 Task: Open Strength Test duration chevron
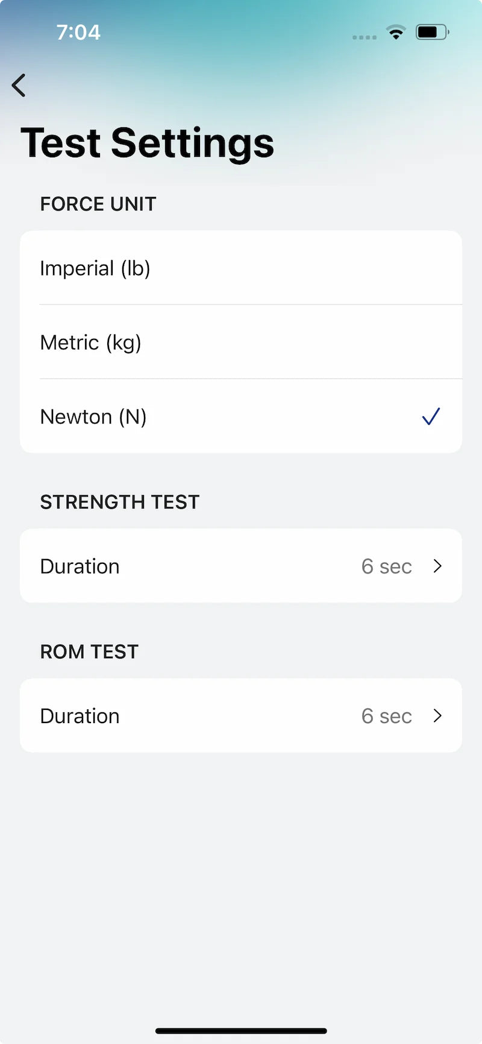click(x=438, y=566)
